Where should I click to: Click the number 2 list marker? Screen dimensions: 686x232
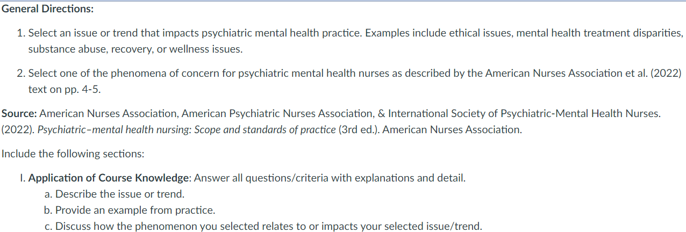20,74
